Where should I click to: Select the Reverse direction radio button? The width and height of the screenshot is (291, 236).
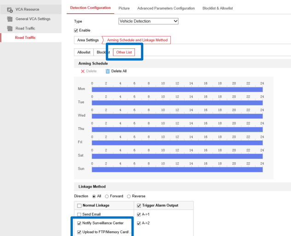129,196
